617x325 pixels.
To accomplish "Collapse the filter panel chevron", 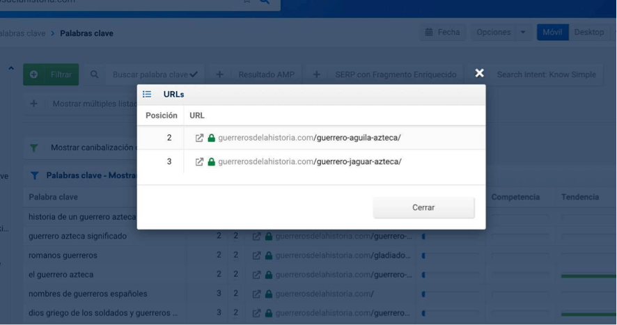I will (11, 68).
